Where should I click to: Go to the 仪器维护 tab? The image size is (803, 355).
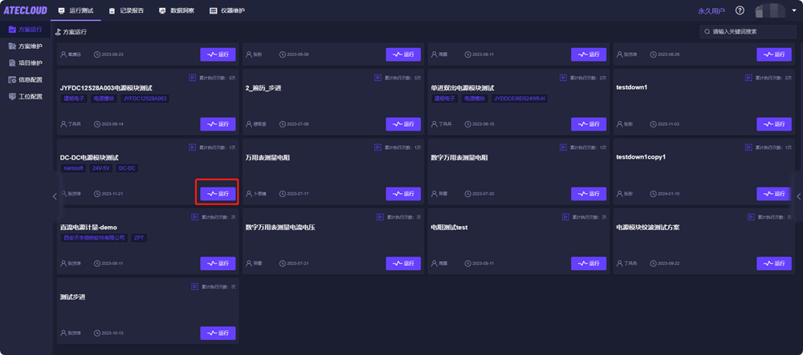(x=226, y=10)
